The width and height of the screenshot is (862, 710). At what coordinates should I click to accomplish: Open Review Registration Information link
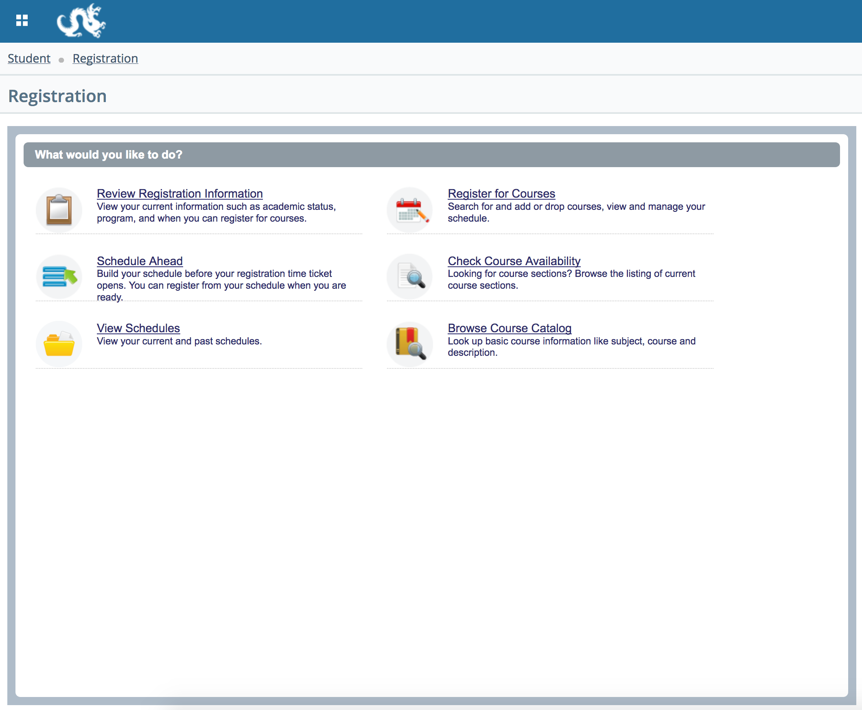180,194
